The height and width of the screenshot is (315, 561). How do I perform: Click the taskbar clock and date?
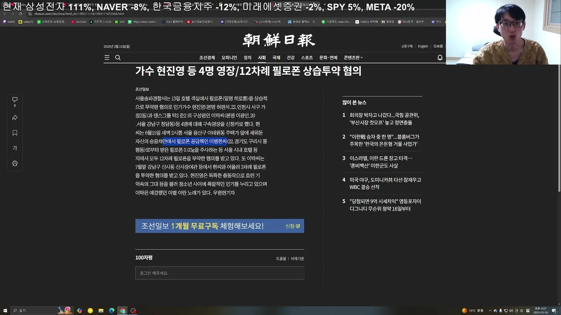point(540,311)
